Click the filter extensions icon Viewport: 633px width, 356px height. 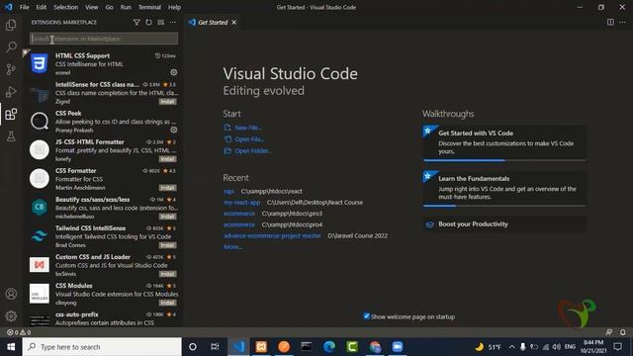pos(136,22)
